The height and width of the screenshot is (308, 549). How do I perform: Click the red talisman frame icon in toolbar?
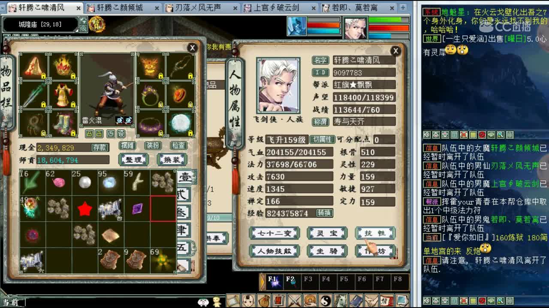pos(280,300)
